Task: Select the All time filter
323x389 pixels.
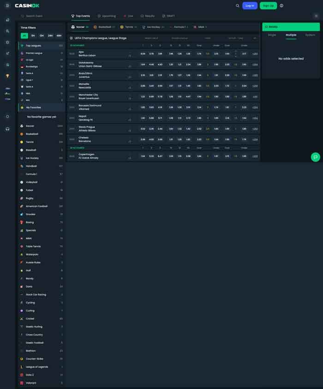Action: click(24, 35)
